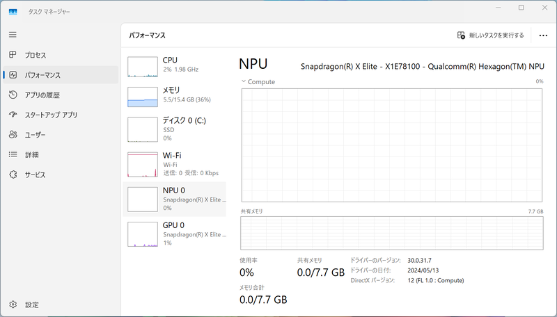This screenshot has width=557, height=317.
Task: Open the three-dot more options menu
Action: [543, 35]
